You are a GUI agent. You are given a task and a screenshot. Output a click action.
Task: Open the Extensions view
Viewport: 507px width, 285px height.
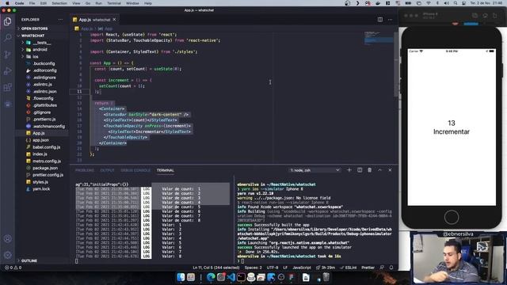click(7, 87)
